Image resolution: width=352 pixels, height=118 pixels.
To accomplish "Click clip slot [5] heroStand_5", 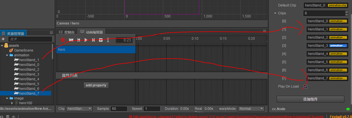I will (327, 62).
